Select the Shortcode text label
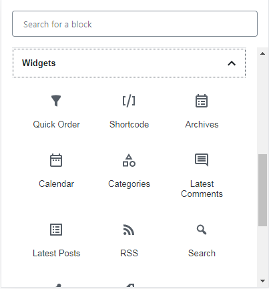 tap(129, 124)
